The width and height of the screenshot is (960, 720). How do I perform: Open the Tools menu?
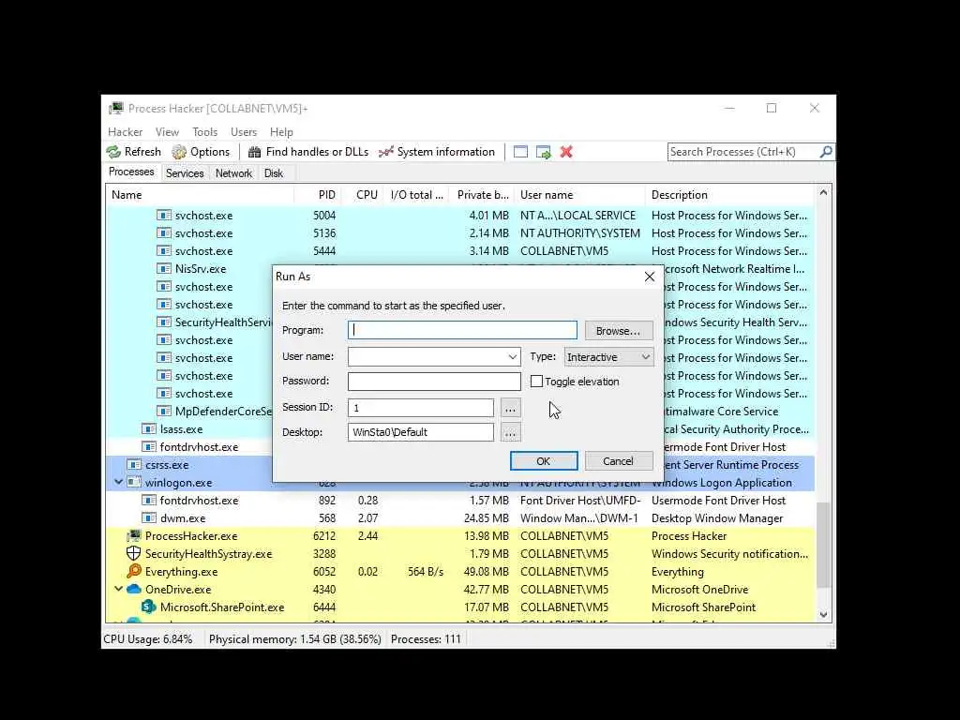tap(204, 132)
